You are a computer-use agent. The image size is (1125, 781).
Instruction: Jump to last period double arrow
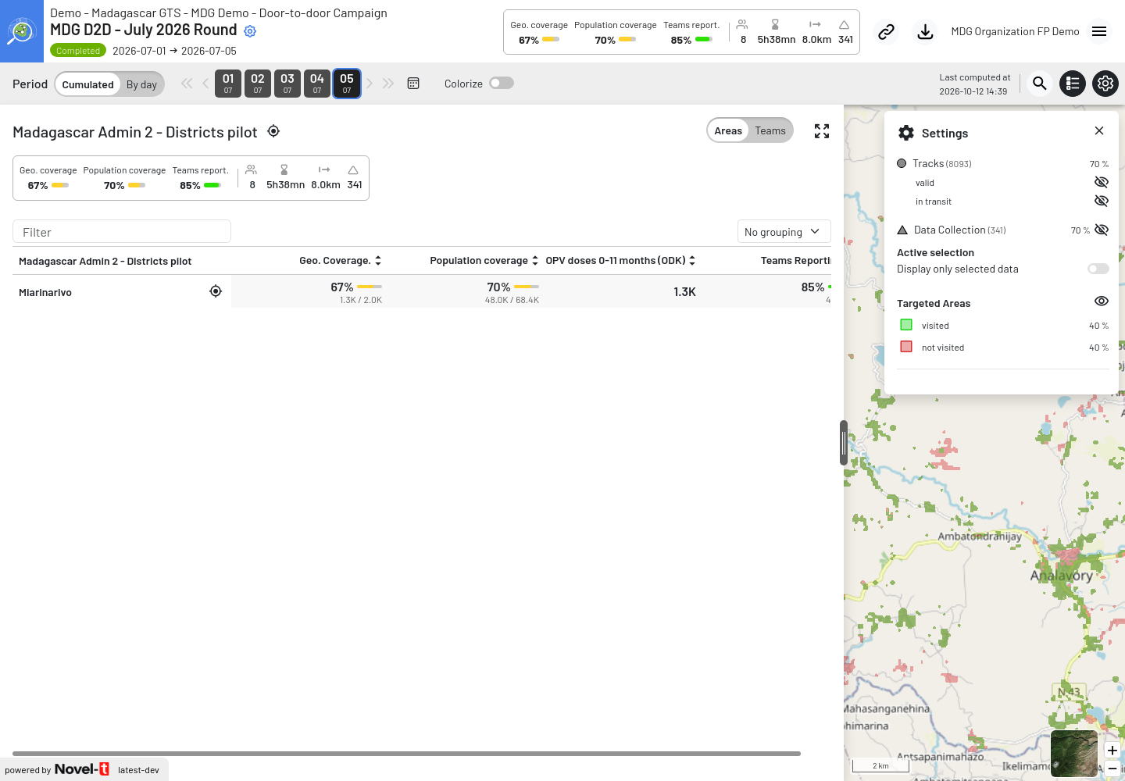(388, 84)
